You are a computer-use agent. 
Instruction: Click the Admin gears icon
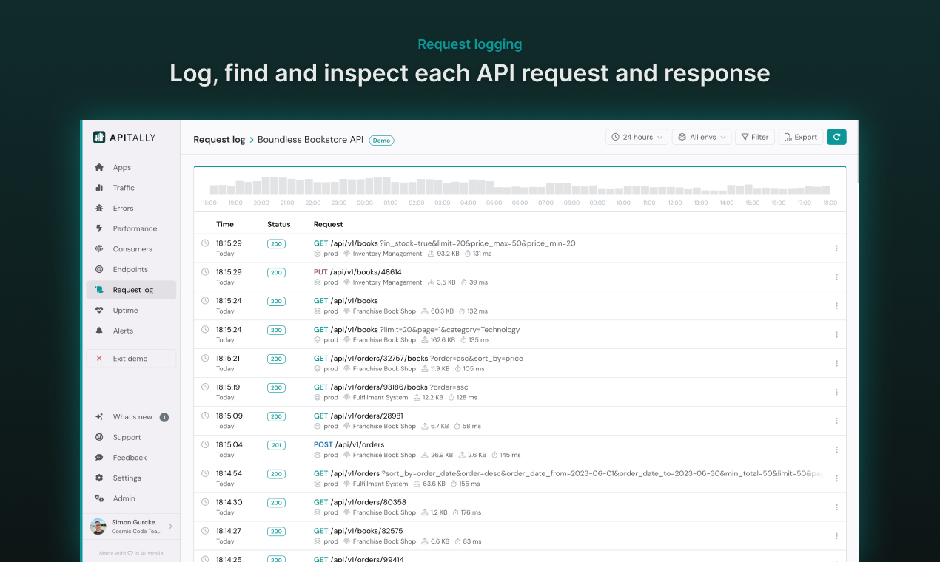[x=99, y=498]
